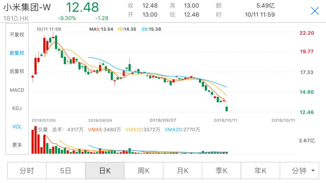The width and height of the screenshot is (326, 183).
Task: Switch to the 分时 tab
Action: tap(27, 171)
